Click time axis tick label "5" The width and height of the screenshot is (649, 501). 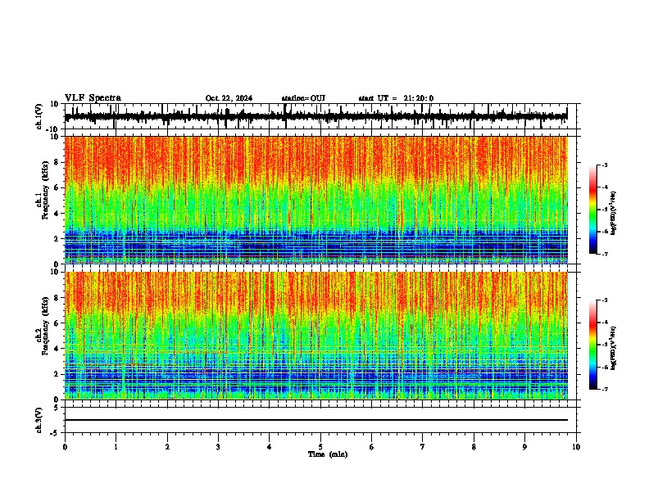pyautogui.click(x=320, y=447)
